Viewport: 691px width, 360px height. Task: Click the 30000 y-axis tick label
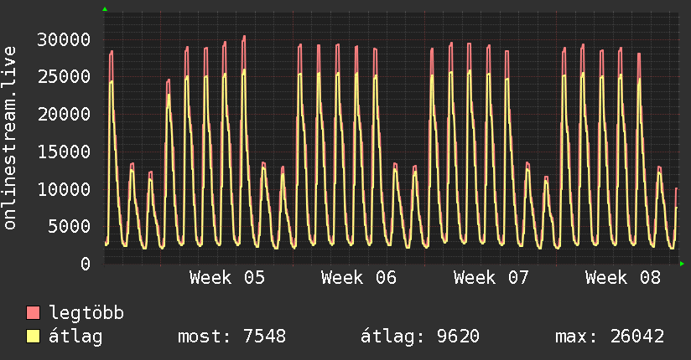(65, 39)
